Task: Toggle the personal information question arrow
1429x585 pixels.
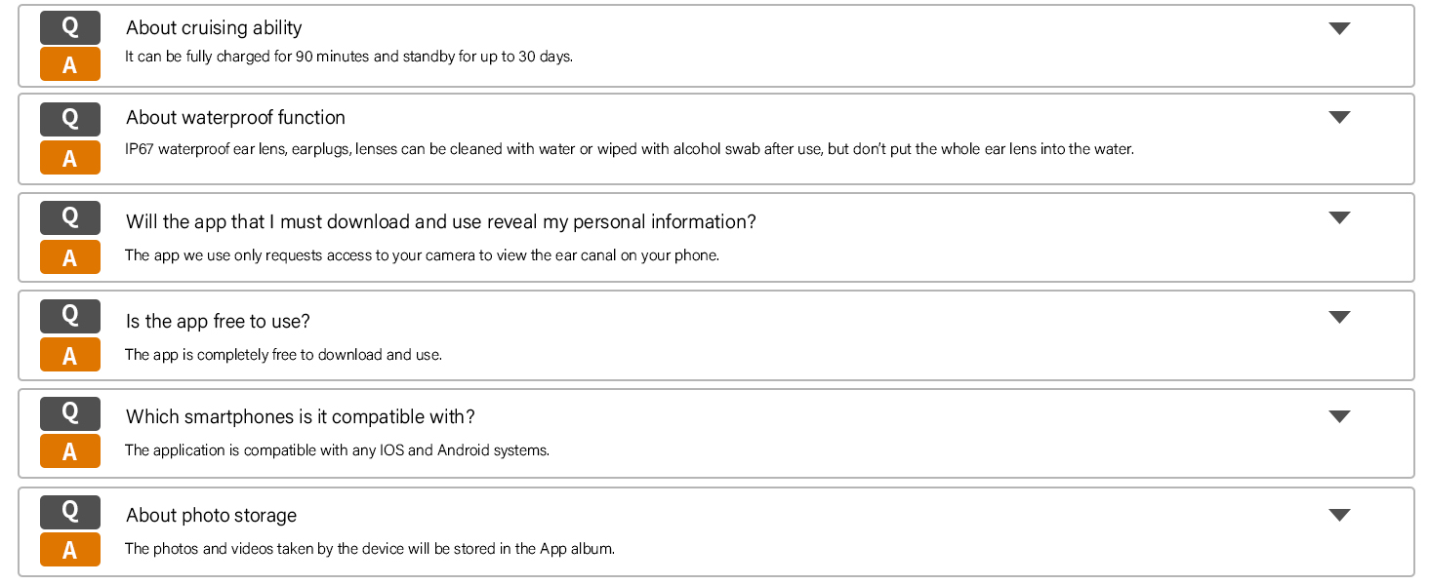Action: coord(1339,217)
